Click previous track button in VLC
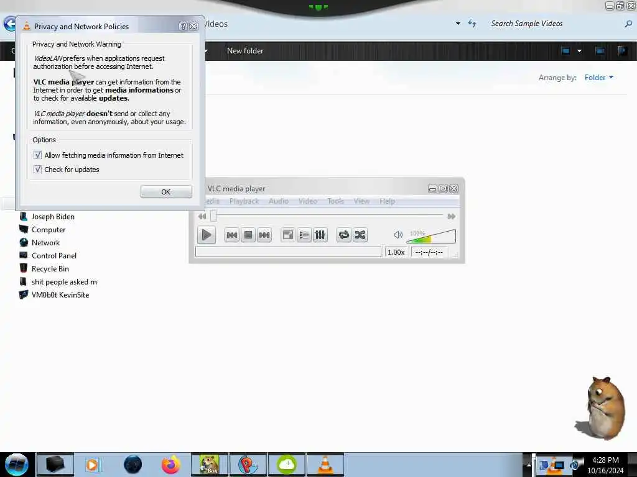 [x=231, y=235]
